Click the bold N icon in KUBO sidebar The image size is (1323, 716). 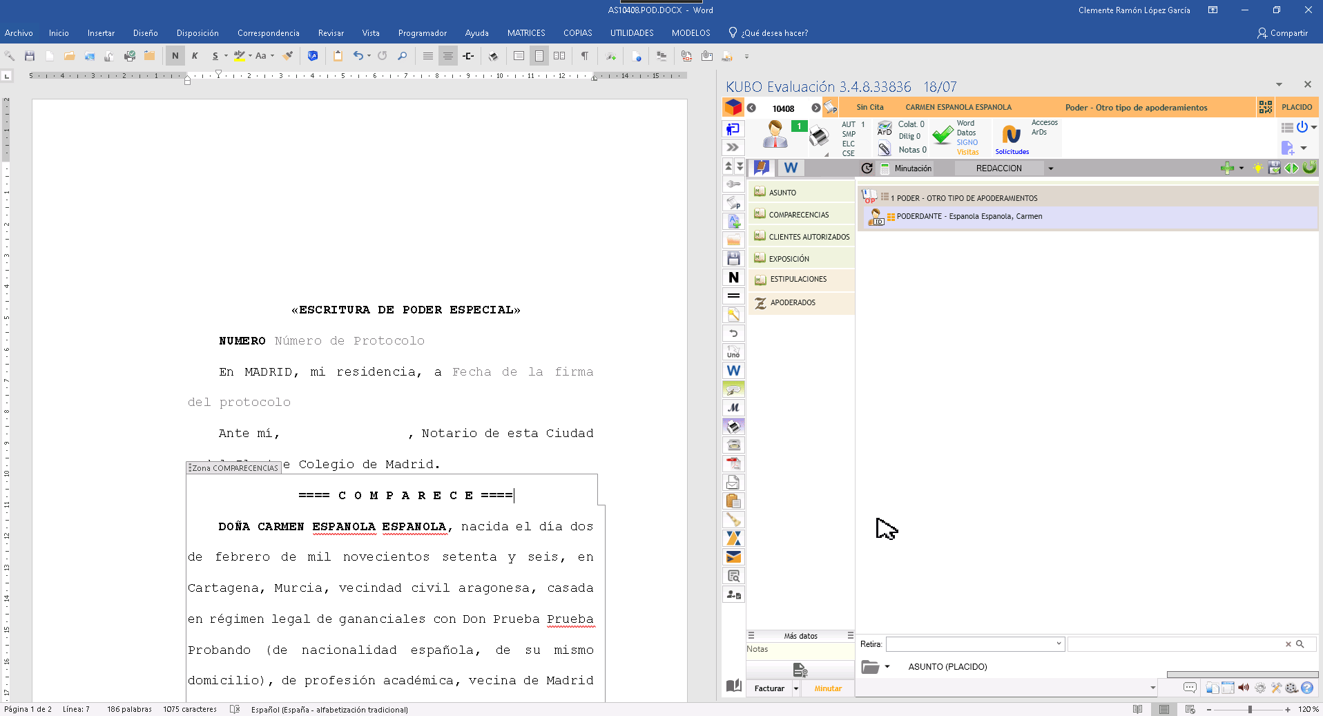(733, 278)
